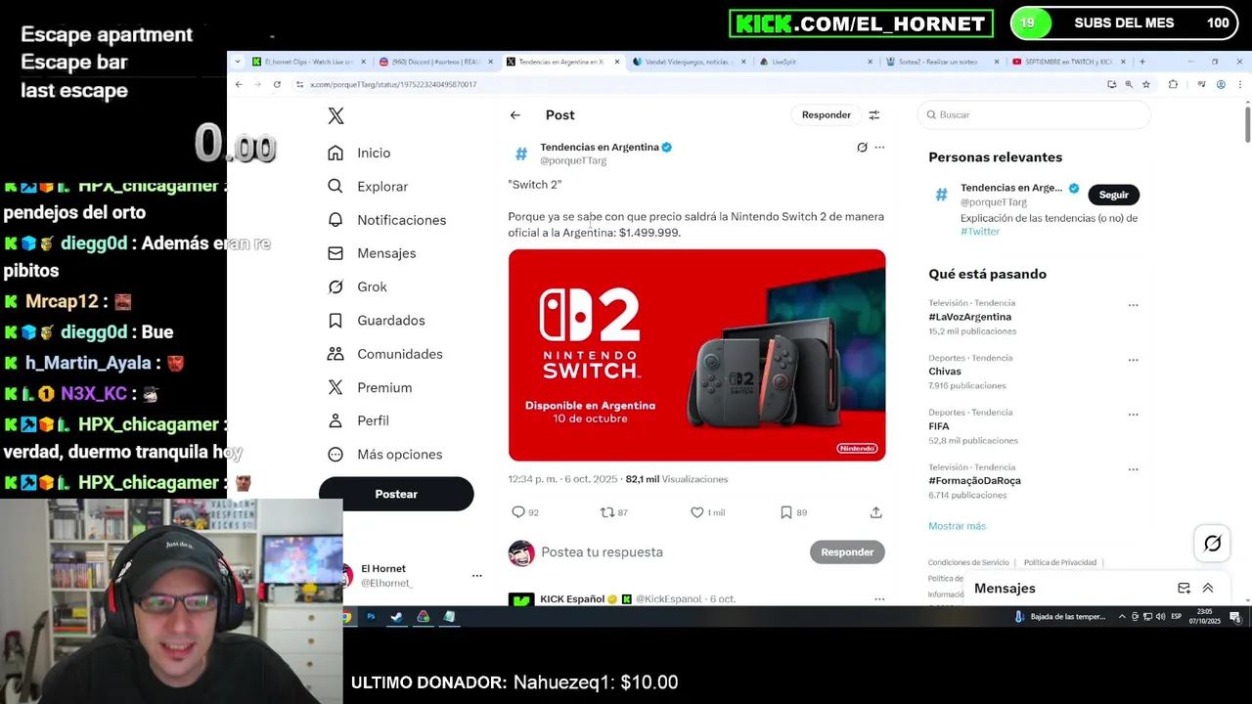Open El Hornet account menu dots

pos(476,576)
